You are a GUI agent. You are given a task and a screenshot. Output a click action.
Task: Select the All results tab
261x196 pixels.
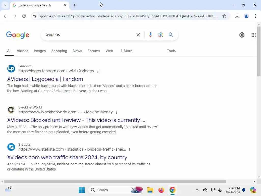click(9, 51)
